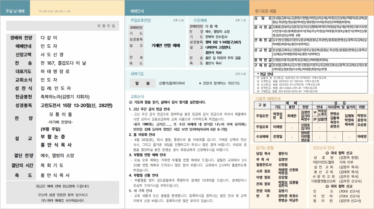
Task: Click the '주일 낮 예배' header title
Action: click(x=15, y=11)
